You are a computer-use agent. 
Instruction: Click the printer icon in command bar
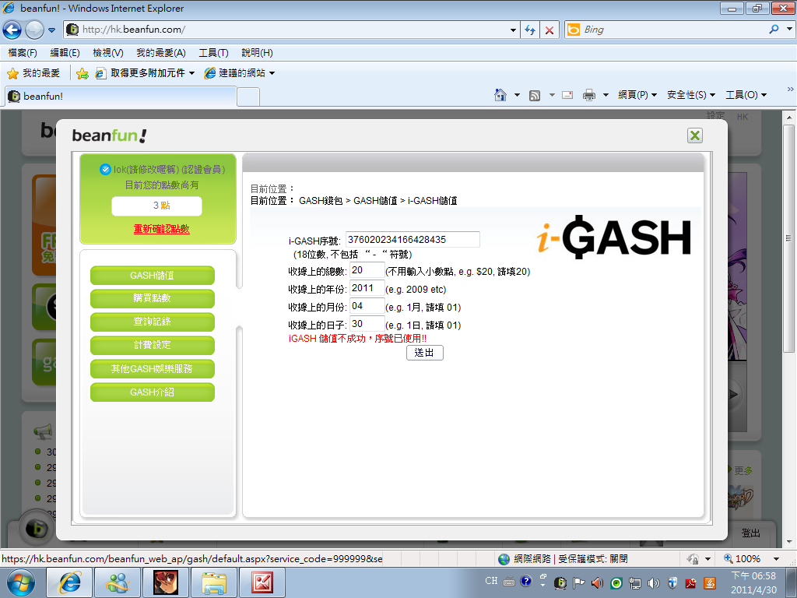tap(589, 95)
